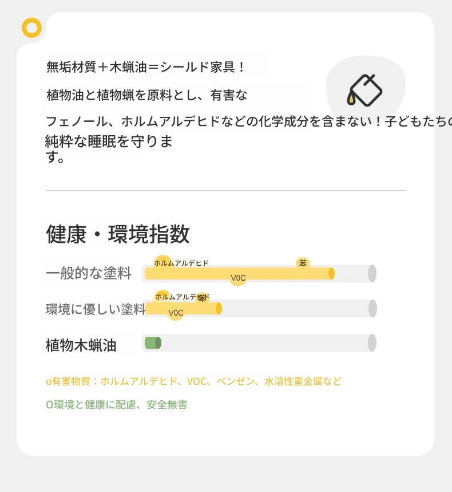Click the VOC bubble on general paint bar
The height and width of the screenshot is (492, 452).
[x=238, y=278]
